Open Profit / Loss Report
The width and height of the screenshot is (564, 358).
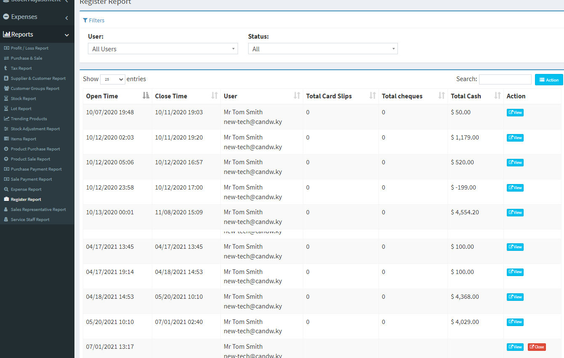point(29,48)
